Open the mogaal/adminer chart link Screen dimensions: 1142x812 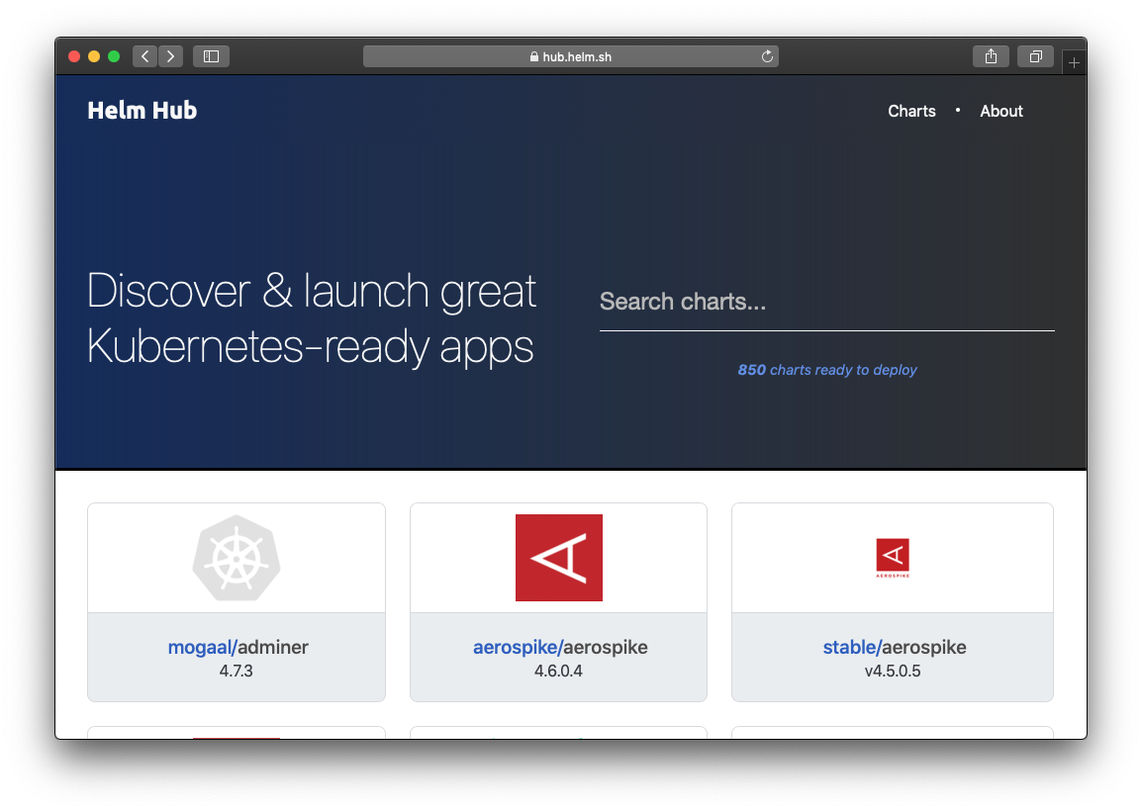238,648
